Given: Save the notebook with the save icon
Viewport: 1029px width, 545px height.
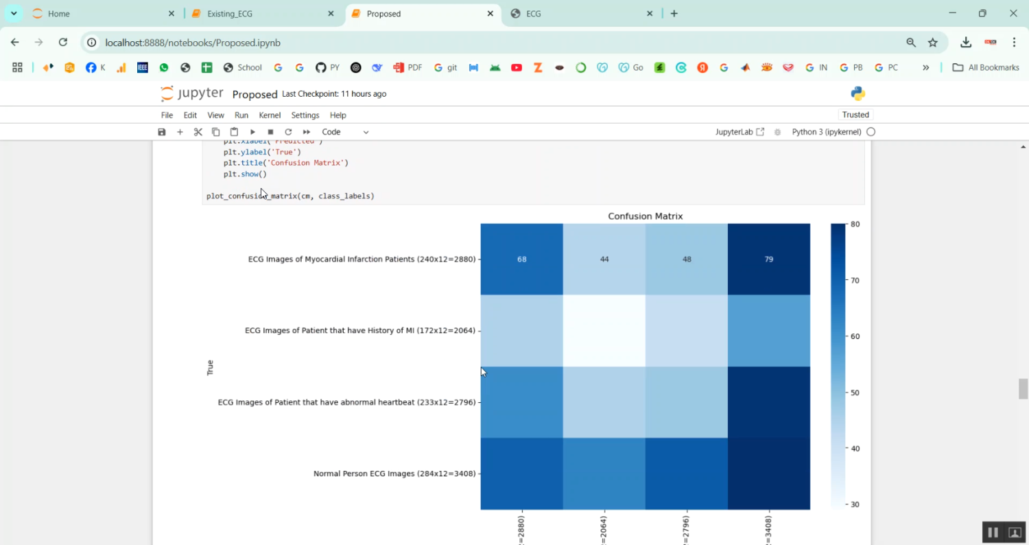Looking at the screenshot, I should (161, 131).
